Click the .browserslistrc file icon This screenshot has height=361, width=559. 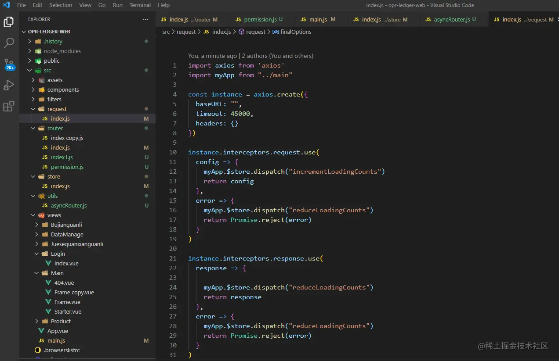click(38, 350)
